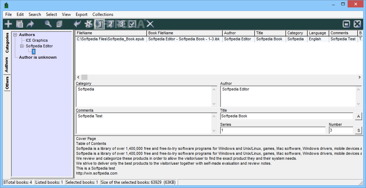Screen dimensions: 366x188
Task: Click the S button next to Number
Action: pos(359,130)
